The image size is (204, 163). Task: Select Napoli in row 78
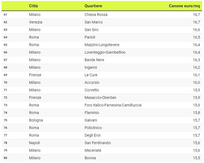pos(34,143)
